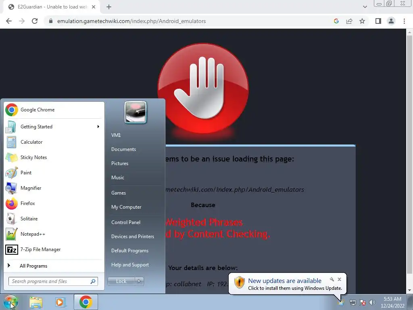Viewport: 413px width, 310px height.
Task: Open the tab search dropdown
Action: click(365, 7)
